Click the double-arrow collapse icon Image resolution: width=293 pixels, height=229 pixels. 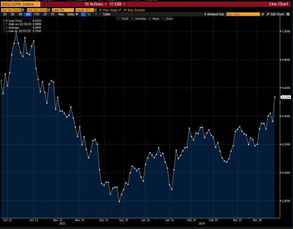tap(263, 14)
